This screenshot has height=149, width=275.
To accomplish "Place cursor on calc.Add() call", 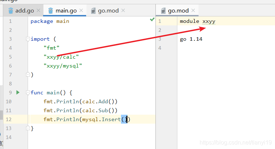I will click(x=98, y=101).
